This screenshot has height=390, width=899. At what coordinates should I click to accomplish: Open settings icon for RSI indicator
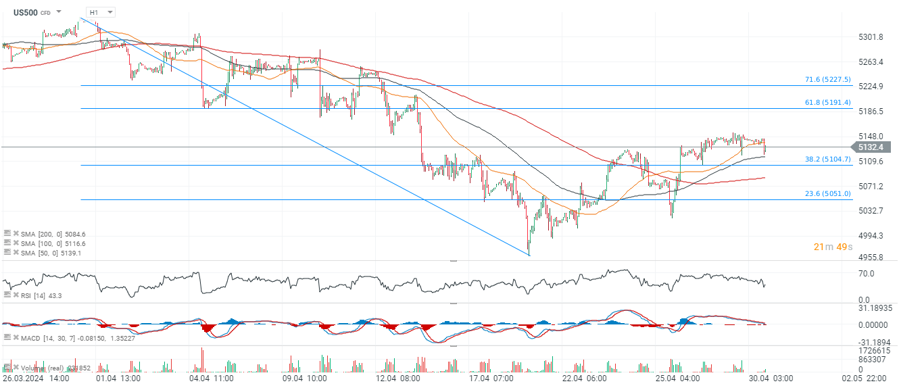click(x=7, y=295)
